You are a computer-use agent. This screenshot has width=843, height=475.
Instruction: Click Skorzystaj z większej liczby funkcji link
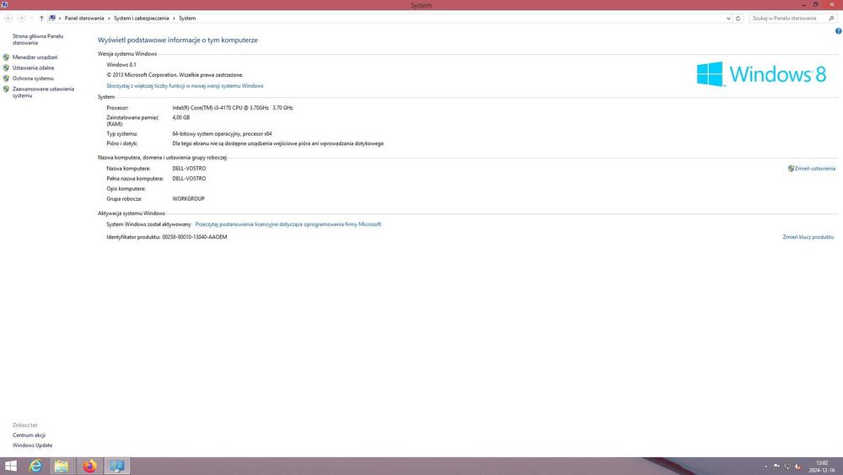coord(185,85)
